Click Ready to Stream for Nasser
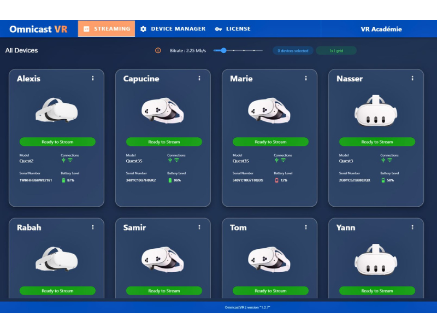 click(377, 142)
